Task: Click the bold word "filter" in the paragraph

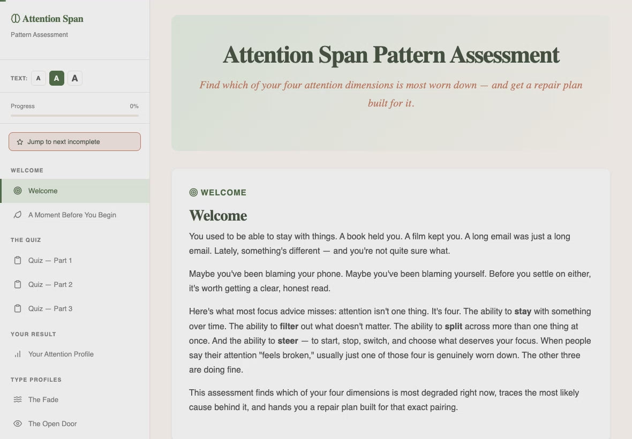Action: [x=289, y=326]
